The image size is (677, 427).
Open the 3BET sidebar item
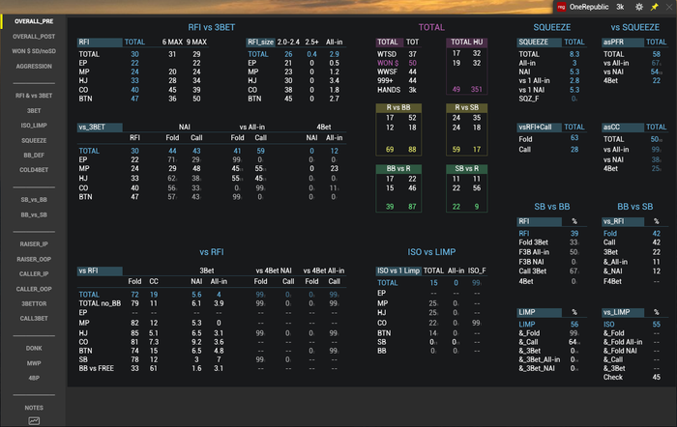tap(34, 110)
